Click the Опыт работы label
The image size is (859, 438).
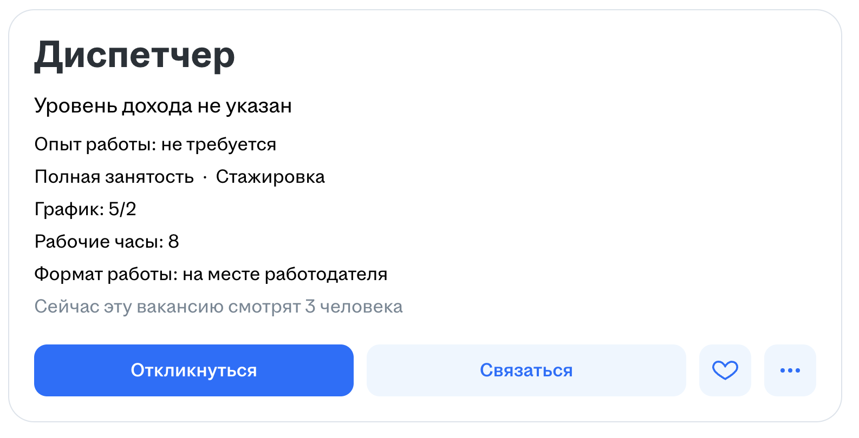pyautogui.click(x=95, y=144)
